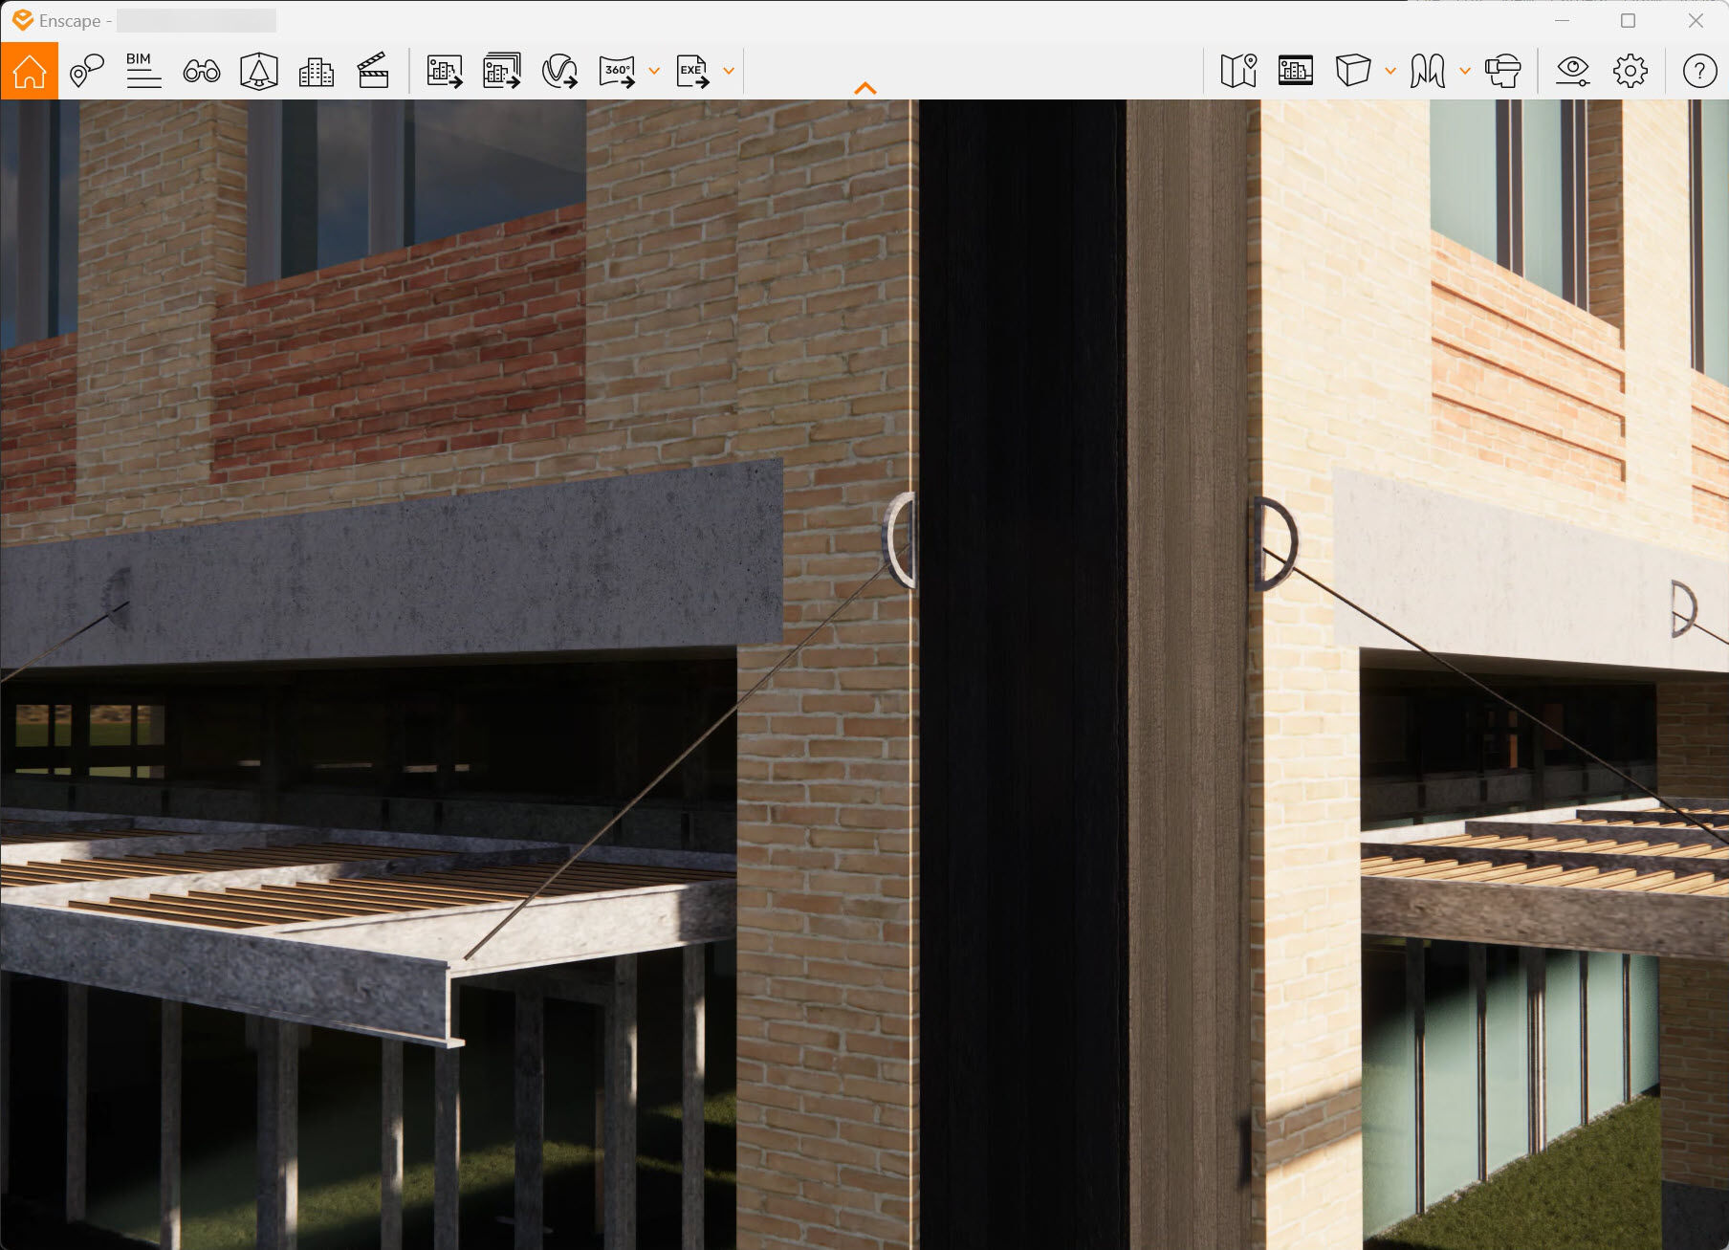Enable fly mode with the wings icon
The image size is (1729, 1250).
click(x=1426, y=70)
